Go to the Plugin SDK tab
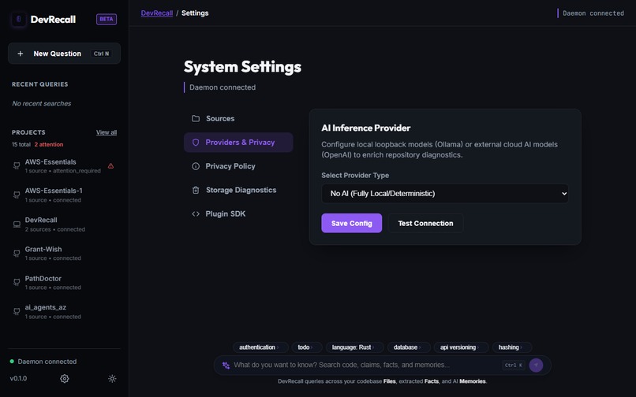The height and width of the screenshot is (397, 636). click(238, 214)
